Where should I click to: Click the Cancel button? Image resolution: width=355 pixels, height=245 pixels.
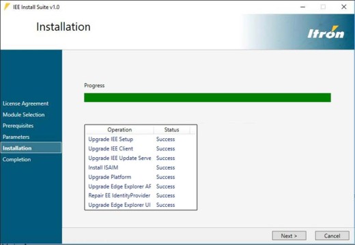coord(332,235)
